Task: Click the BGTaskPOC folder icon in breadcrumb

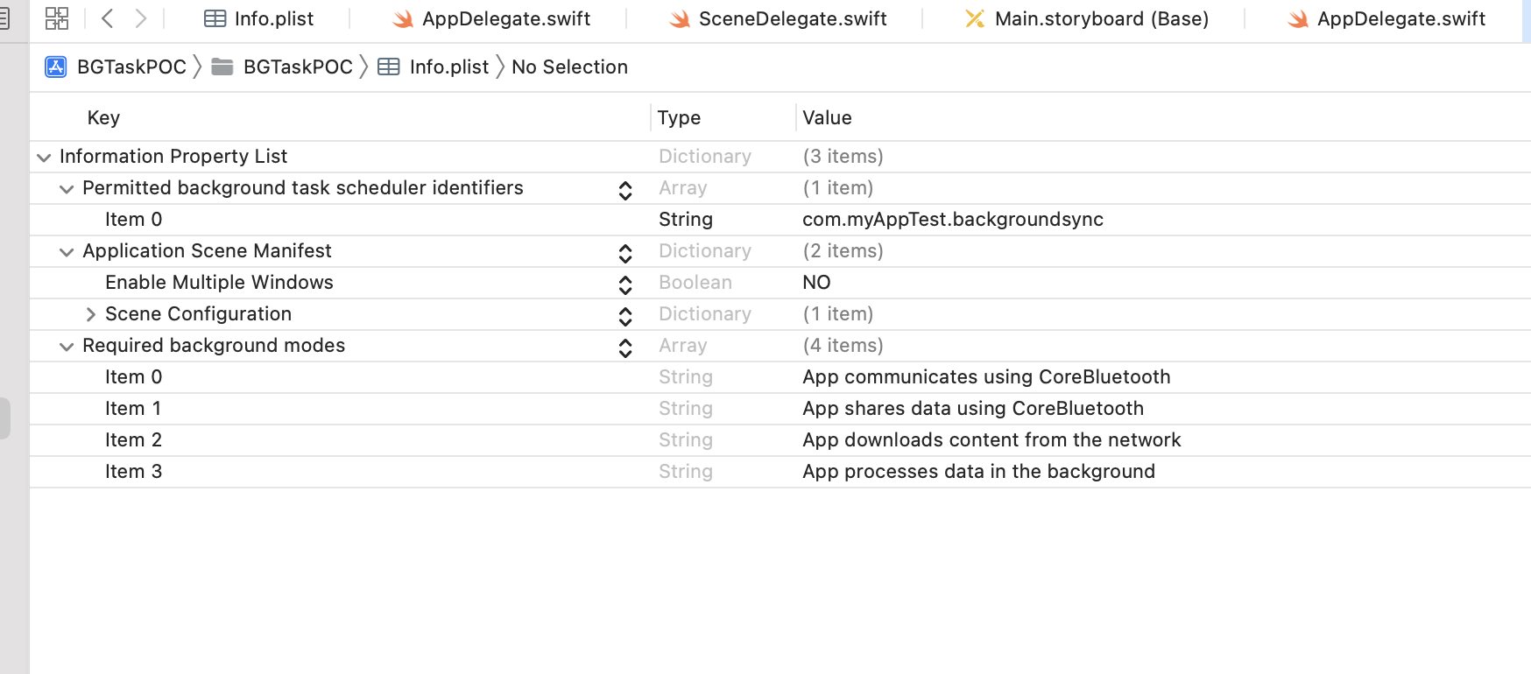Action: [222, 67]
